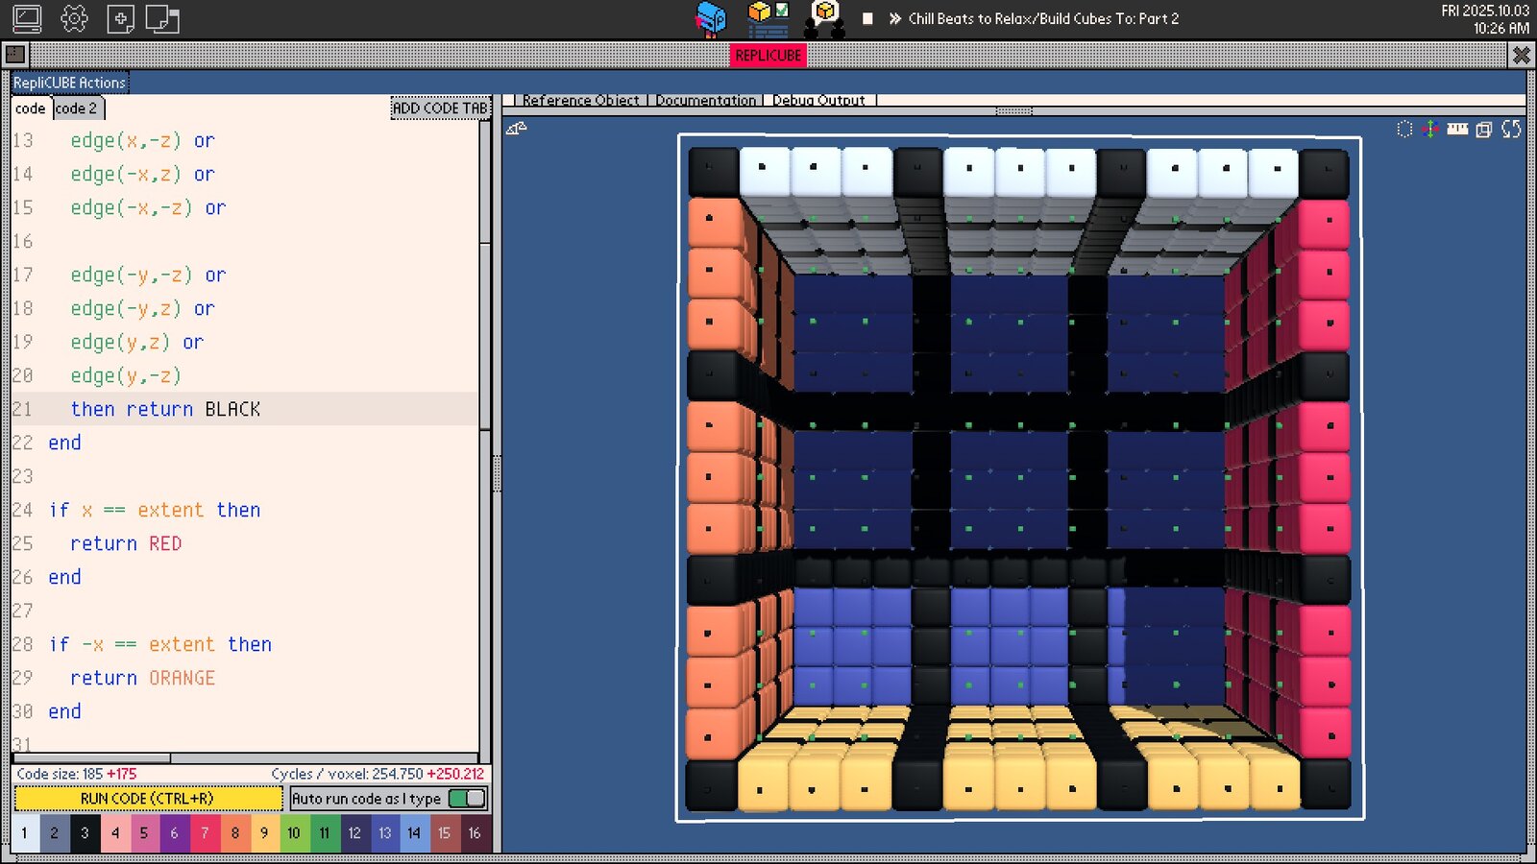Viewport: 1537px width, 864px height.
Task: Click the REPLICUBE window title label
Action: click(768, 56)
